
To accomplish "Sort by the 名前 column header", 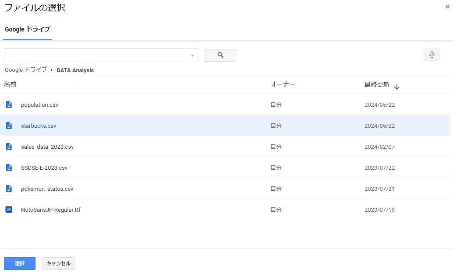I will (x=10, y=84).
